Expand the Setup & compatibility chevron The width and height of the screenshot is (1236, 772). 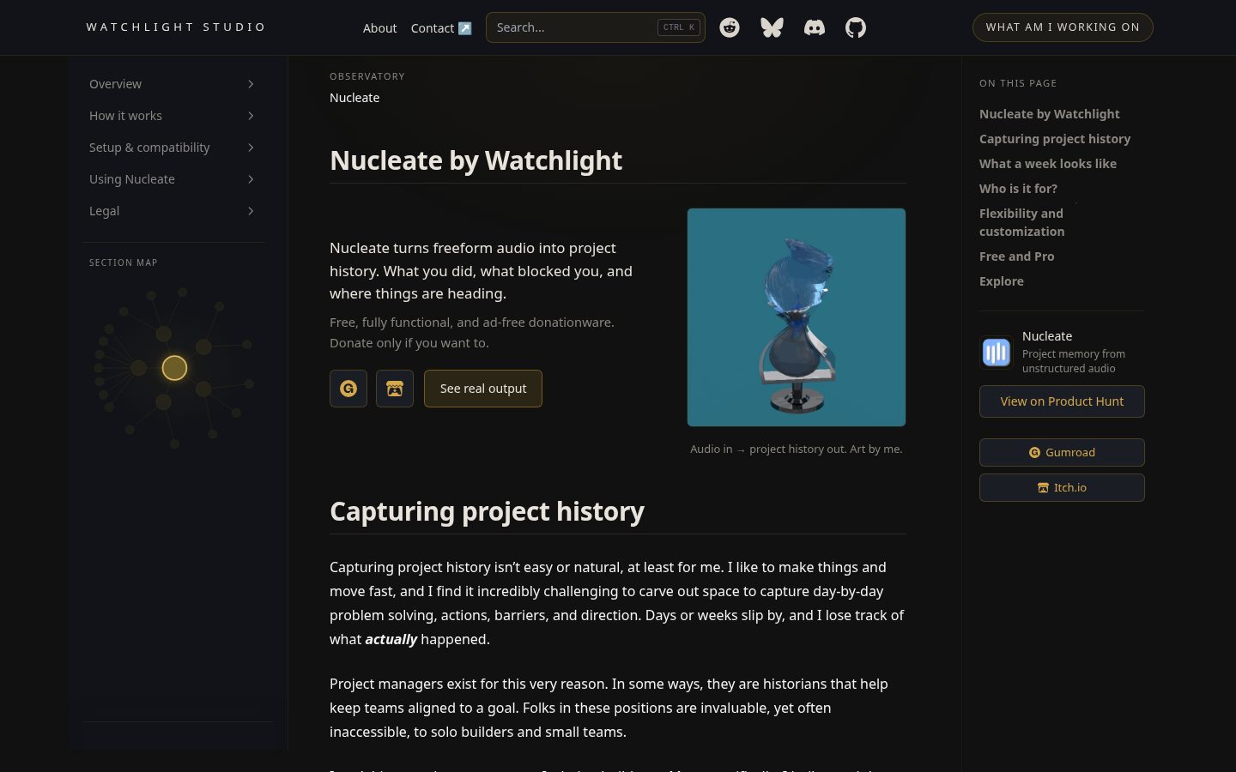pos(251,148)
